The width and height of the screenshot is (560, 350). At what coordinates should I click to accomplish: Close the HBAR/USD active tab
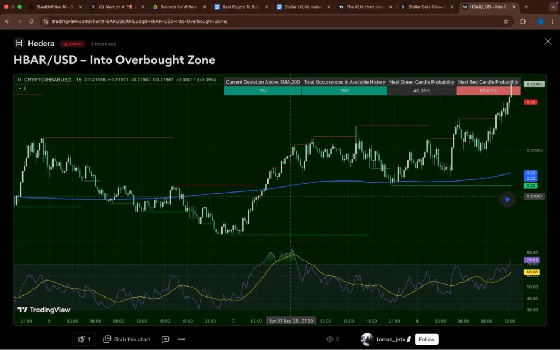pyautogui.click(x=514, y=7)
